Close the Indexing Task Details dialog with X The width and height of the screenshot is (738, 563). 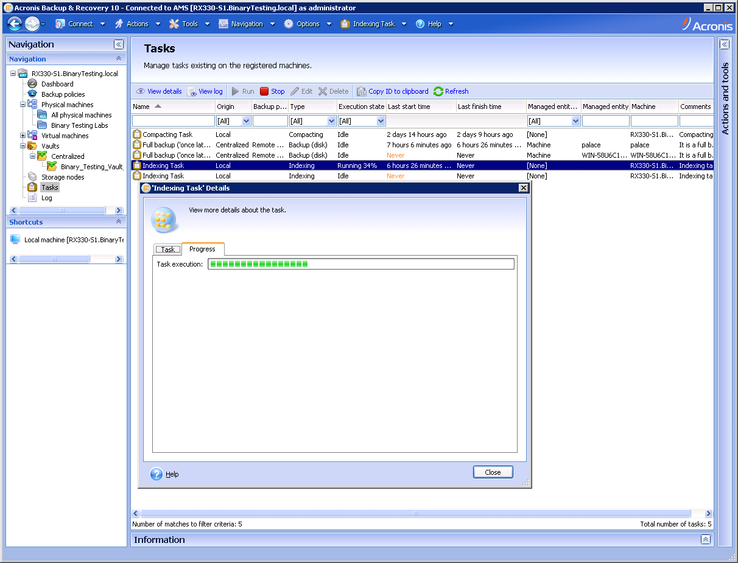pyautogui.click(x=523, y=188)
